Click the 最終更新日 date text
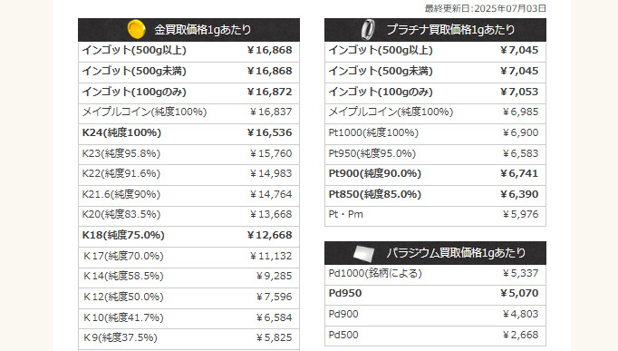Viewport: 618px width, 351px height. [x=485, y=9]
